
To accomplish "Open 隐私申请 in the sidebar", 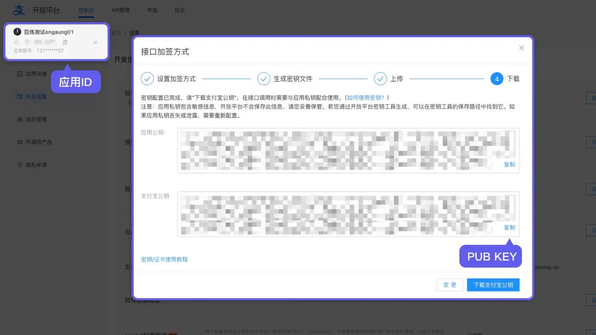I will [x=36, y=165].
